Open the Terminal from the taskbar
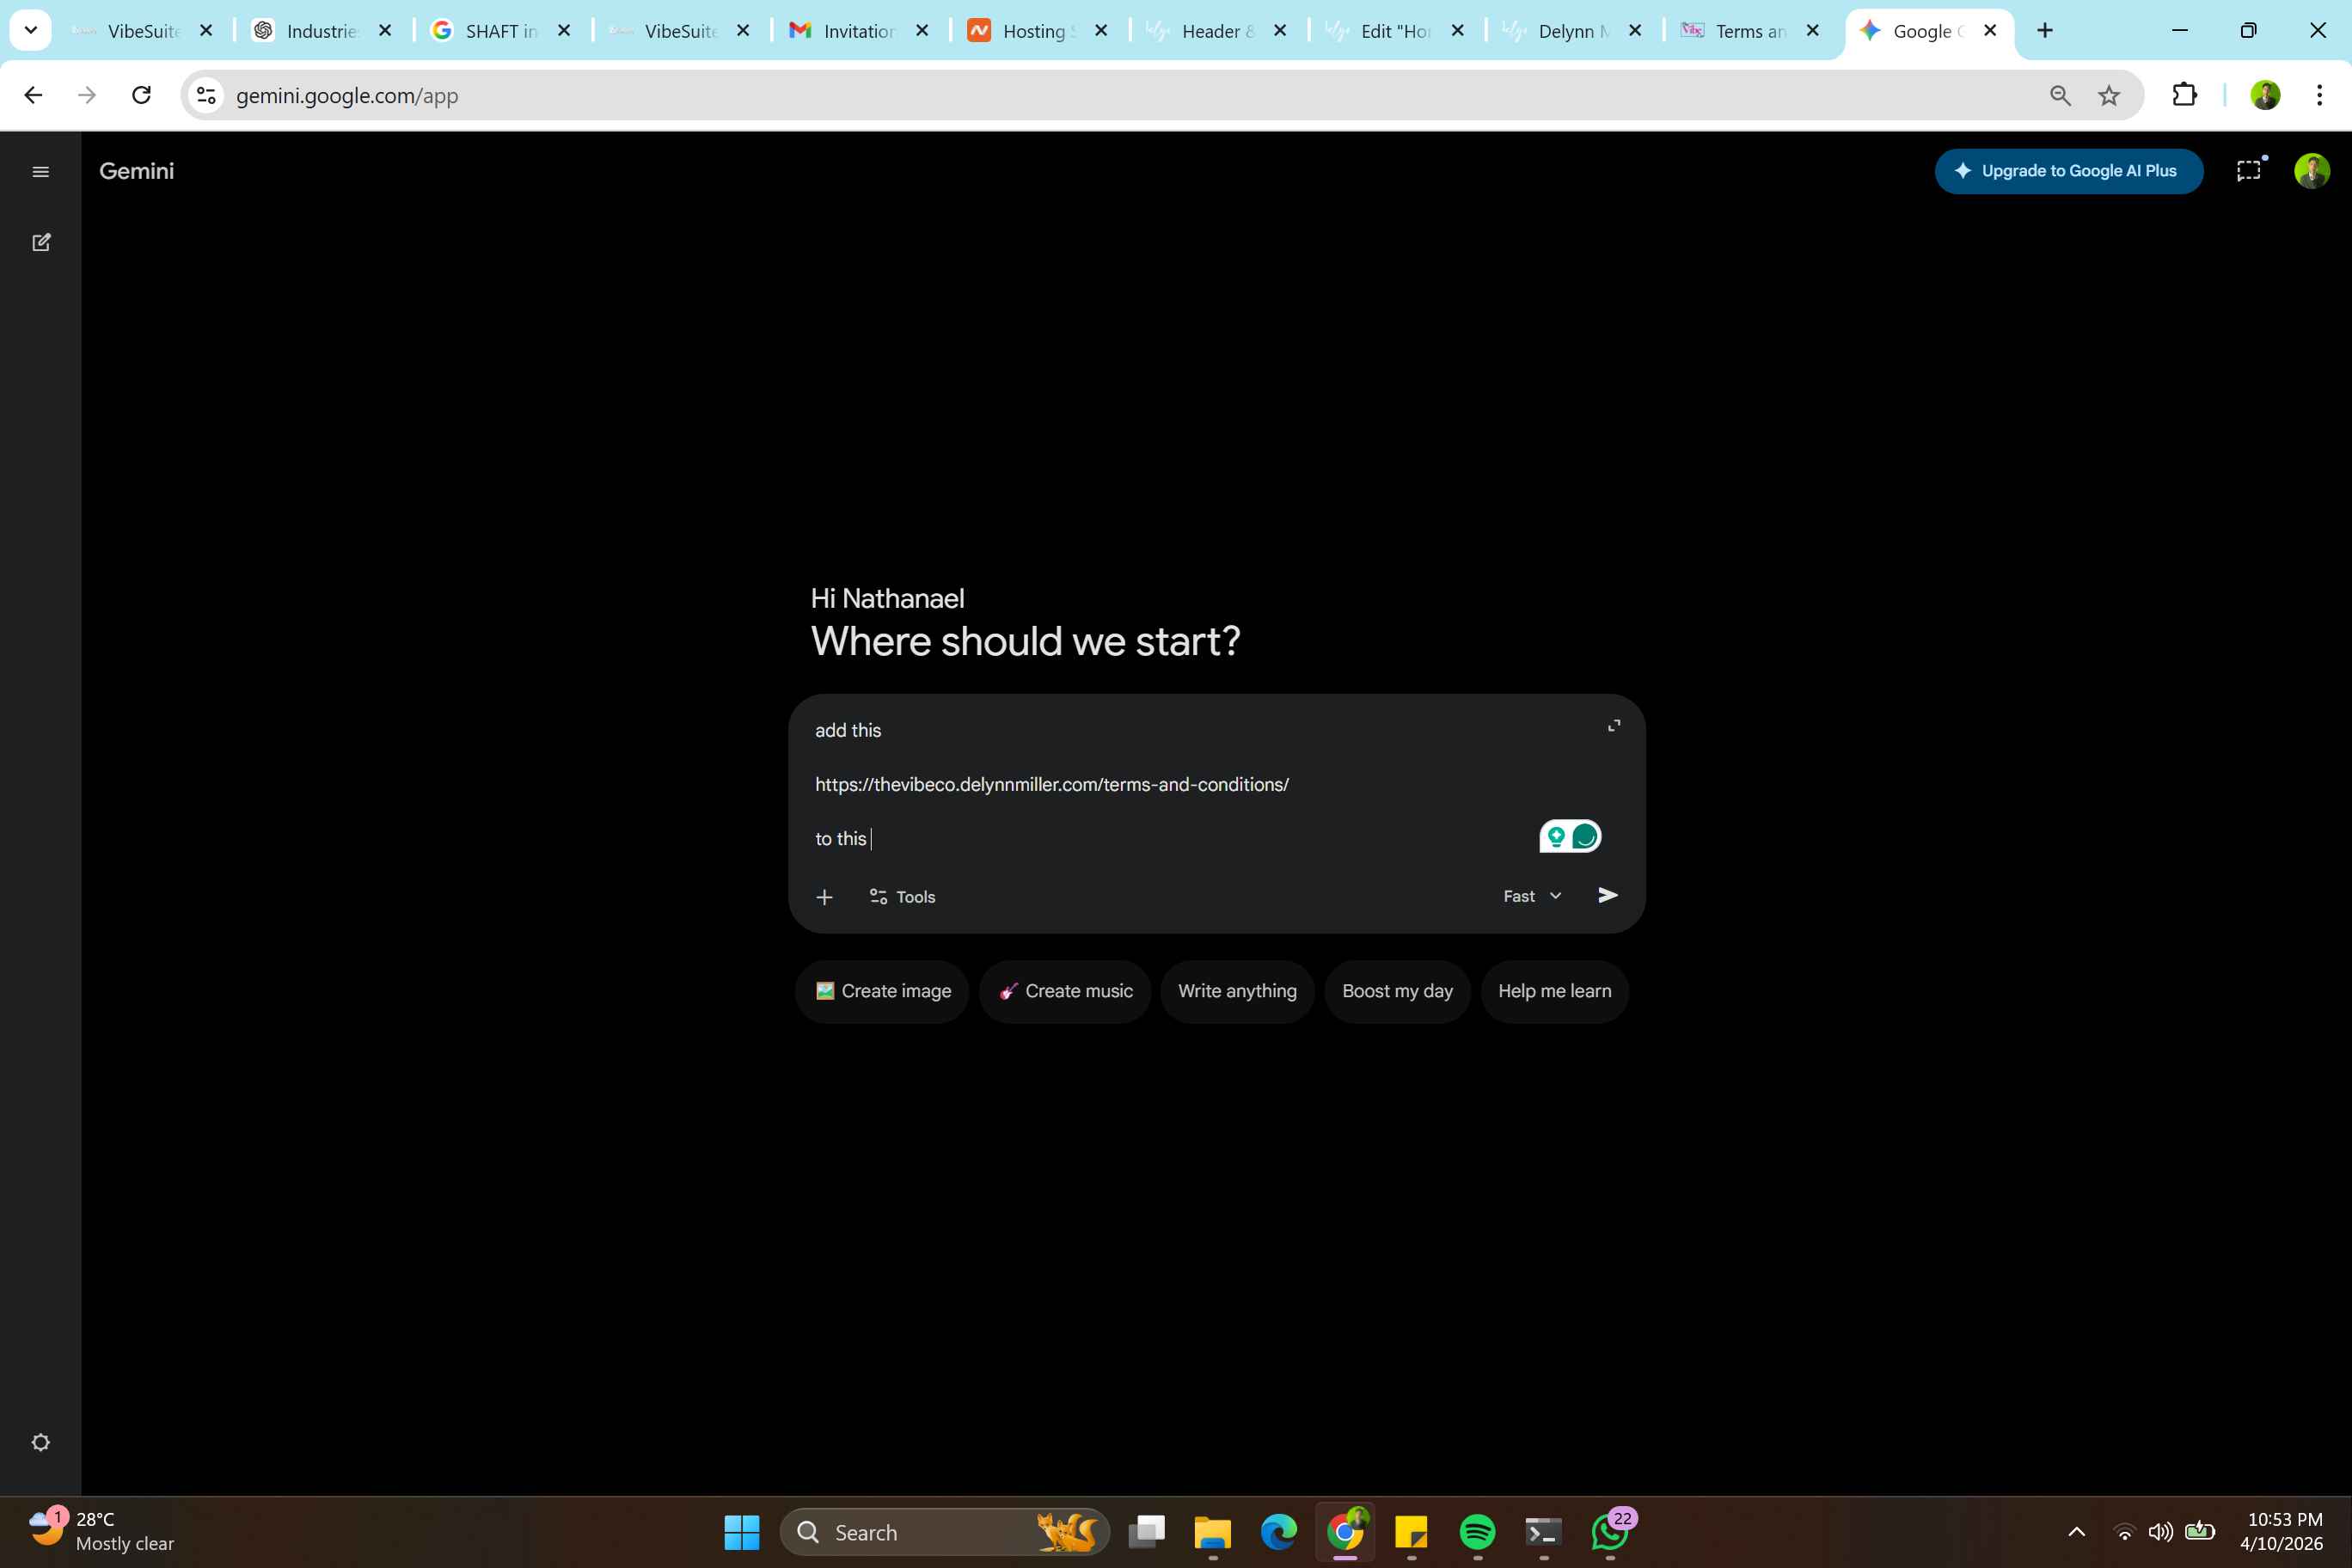 pyautogui.click(x=1543, y=1532)
